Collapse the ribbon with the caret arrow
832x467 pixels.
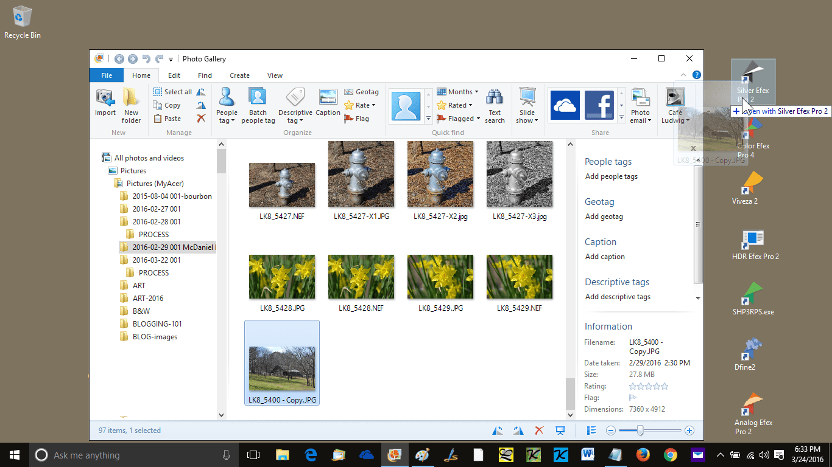(683, 75)
